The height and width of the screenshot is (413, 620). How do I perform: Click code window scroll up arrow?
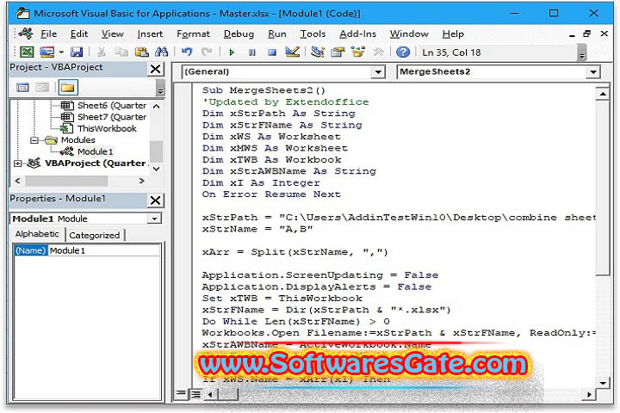[x=603, y=94]
